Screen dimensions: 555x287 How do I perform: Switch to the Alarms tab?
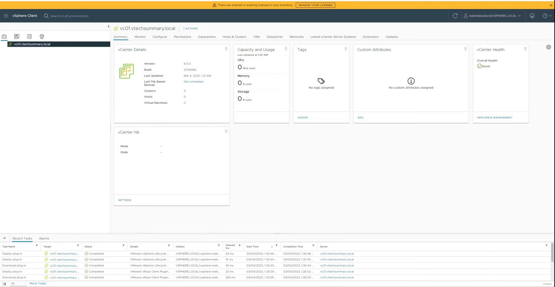(x=44, y=239)
